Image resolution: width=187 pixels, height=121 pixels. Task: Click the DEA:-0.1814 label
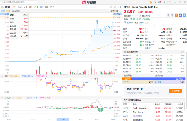pyautogui.click(x=31, y=98)
